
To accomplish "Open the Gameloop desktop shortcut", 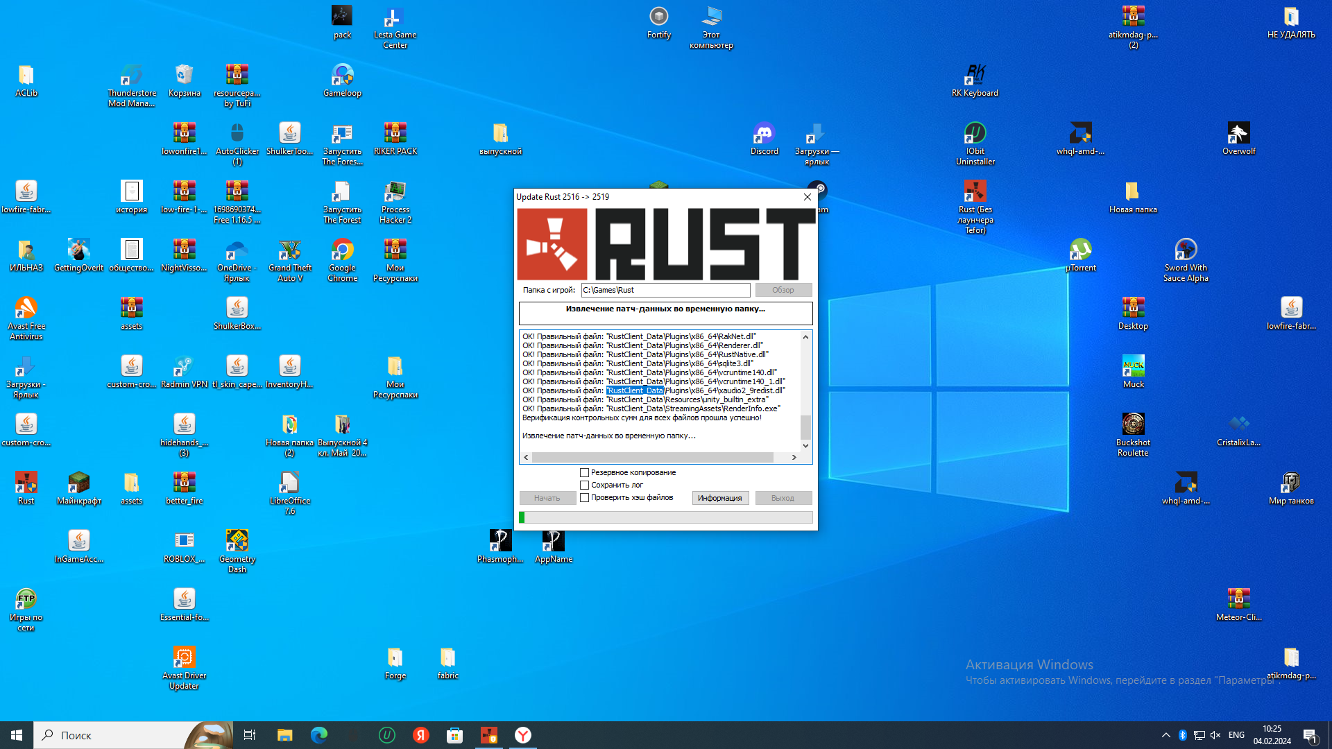I will point(342,80).
